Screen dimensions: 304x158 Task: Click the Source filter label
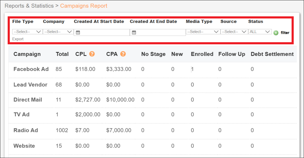tap(228, 21)
